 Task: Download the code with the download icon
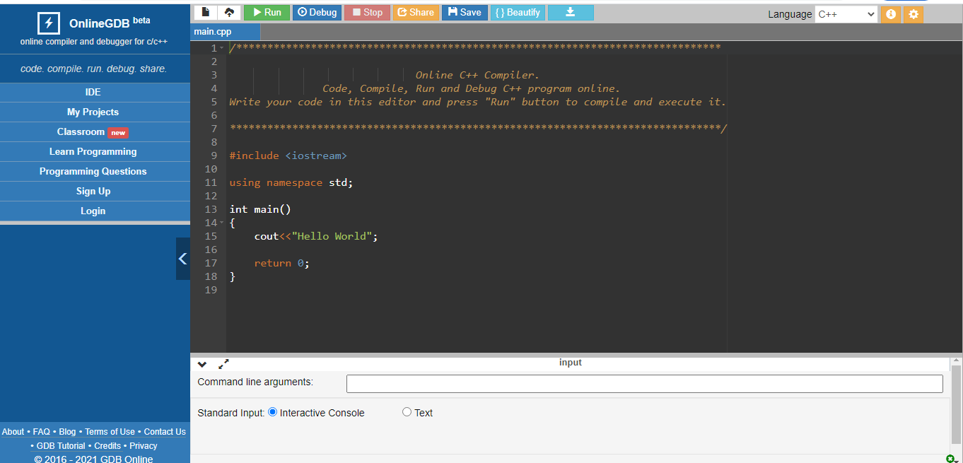pos(571,12)
